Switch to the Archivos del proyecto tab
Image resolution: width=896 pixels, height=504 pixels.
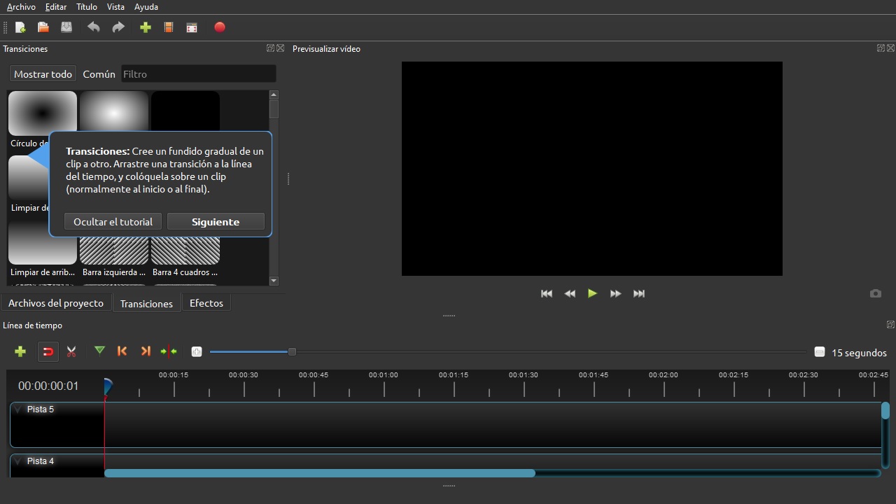[x=56, y=303]
